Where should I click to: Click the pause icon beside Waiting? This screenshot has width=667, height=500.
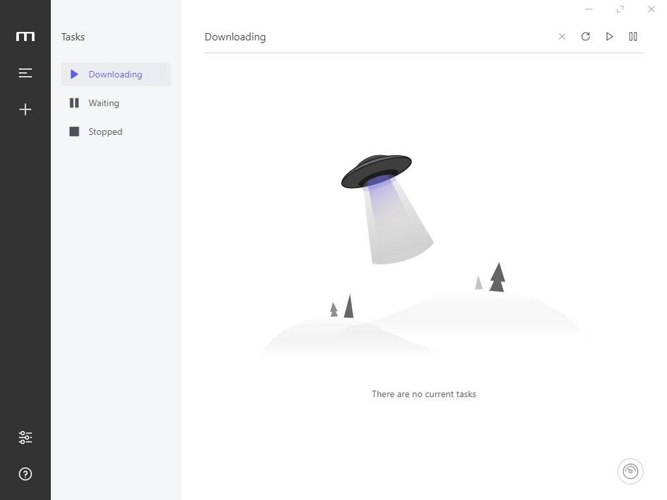[74, 103]
